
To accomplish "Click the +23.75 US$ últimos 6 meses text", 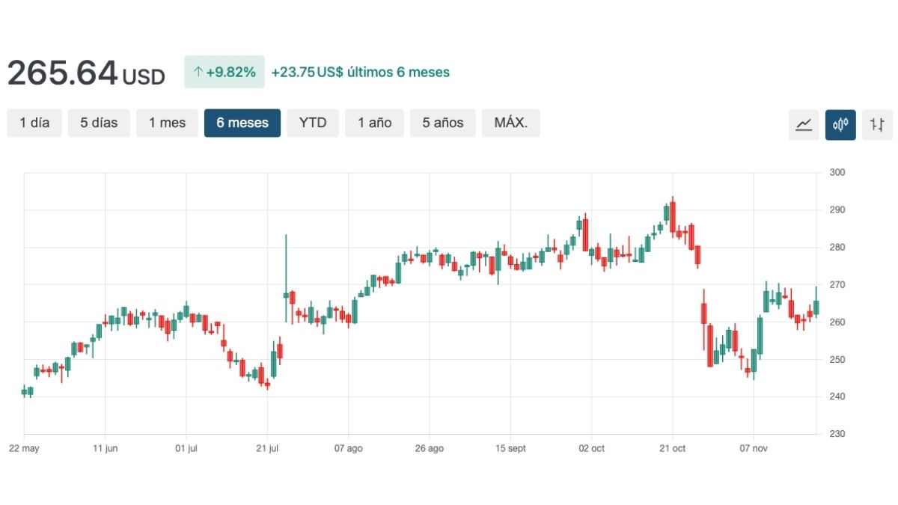I will click(x=360, y=73).
